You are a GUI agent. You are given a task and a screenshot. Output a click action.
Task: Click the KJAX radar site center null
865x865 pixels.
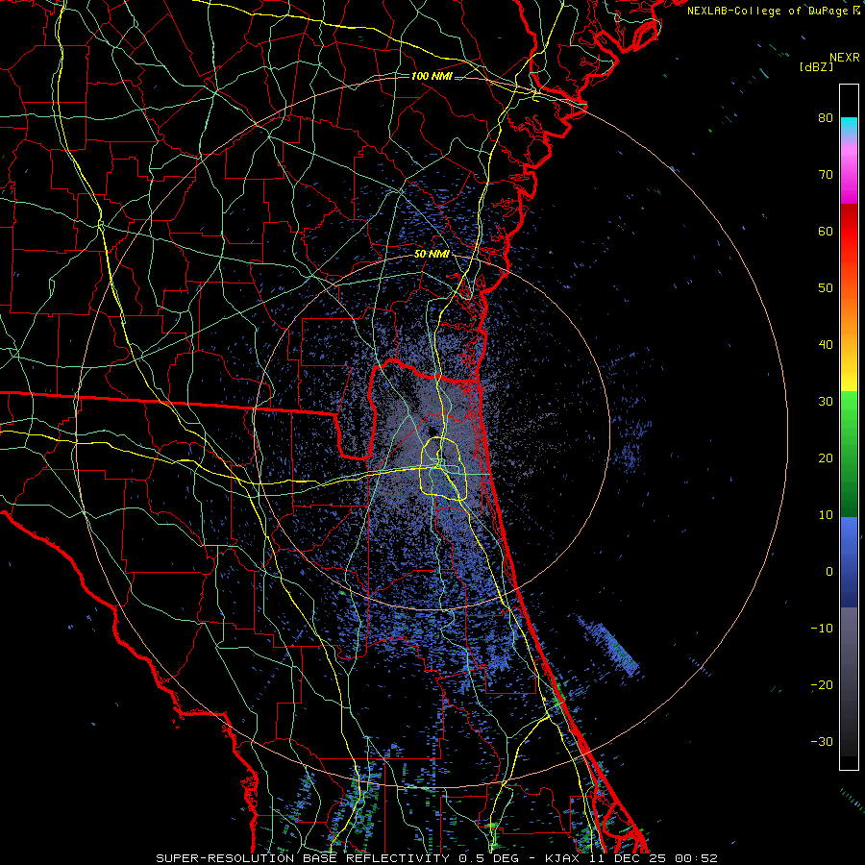[x=432, y=431]
